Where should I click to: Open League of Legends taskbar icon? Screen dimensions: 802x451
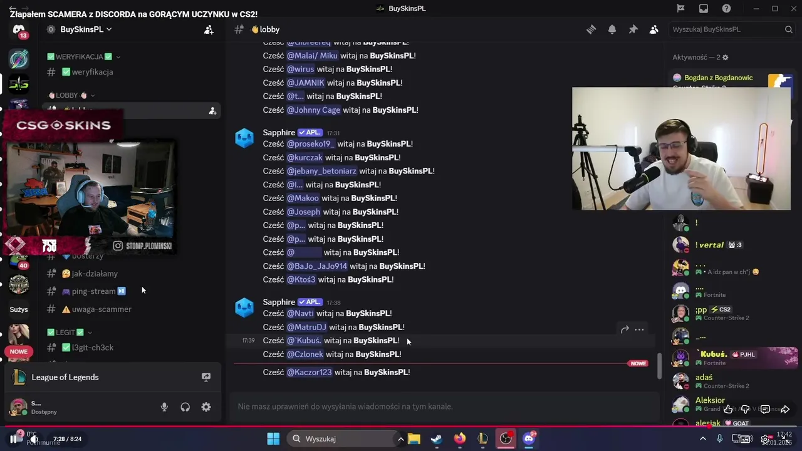click(x=482, y=438)
